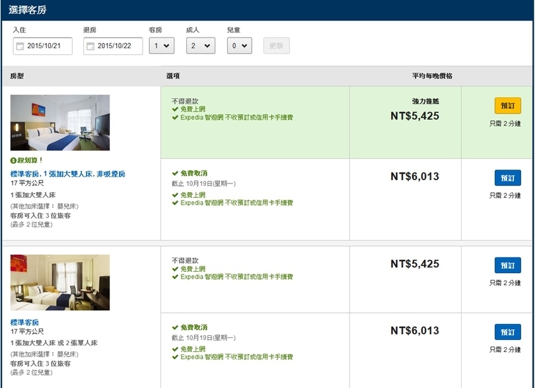Click the greyed-out 更新 update button
535x388 pixels.
[276, 46]
